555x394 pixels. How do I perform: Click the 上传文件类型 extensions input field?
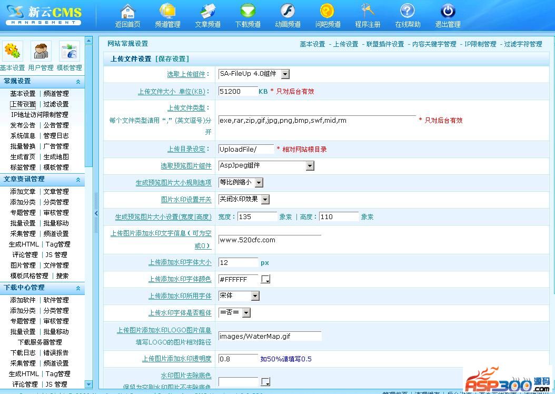pos(317,120)
